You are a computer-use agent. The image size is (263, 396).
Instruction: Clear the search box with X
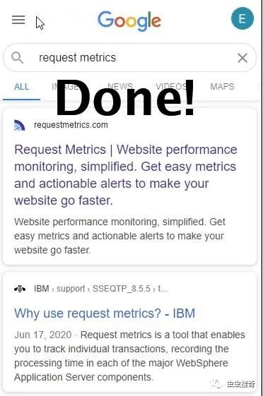[x=242, y=58]
